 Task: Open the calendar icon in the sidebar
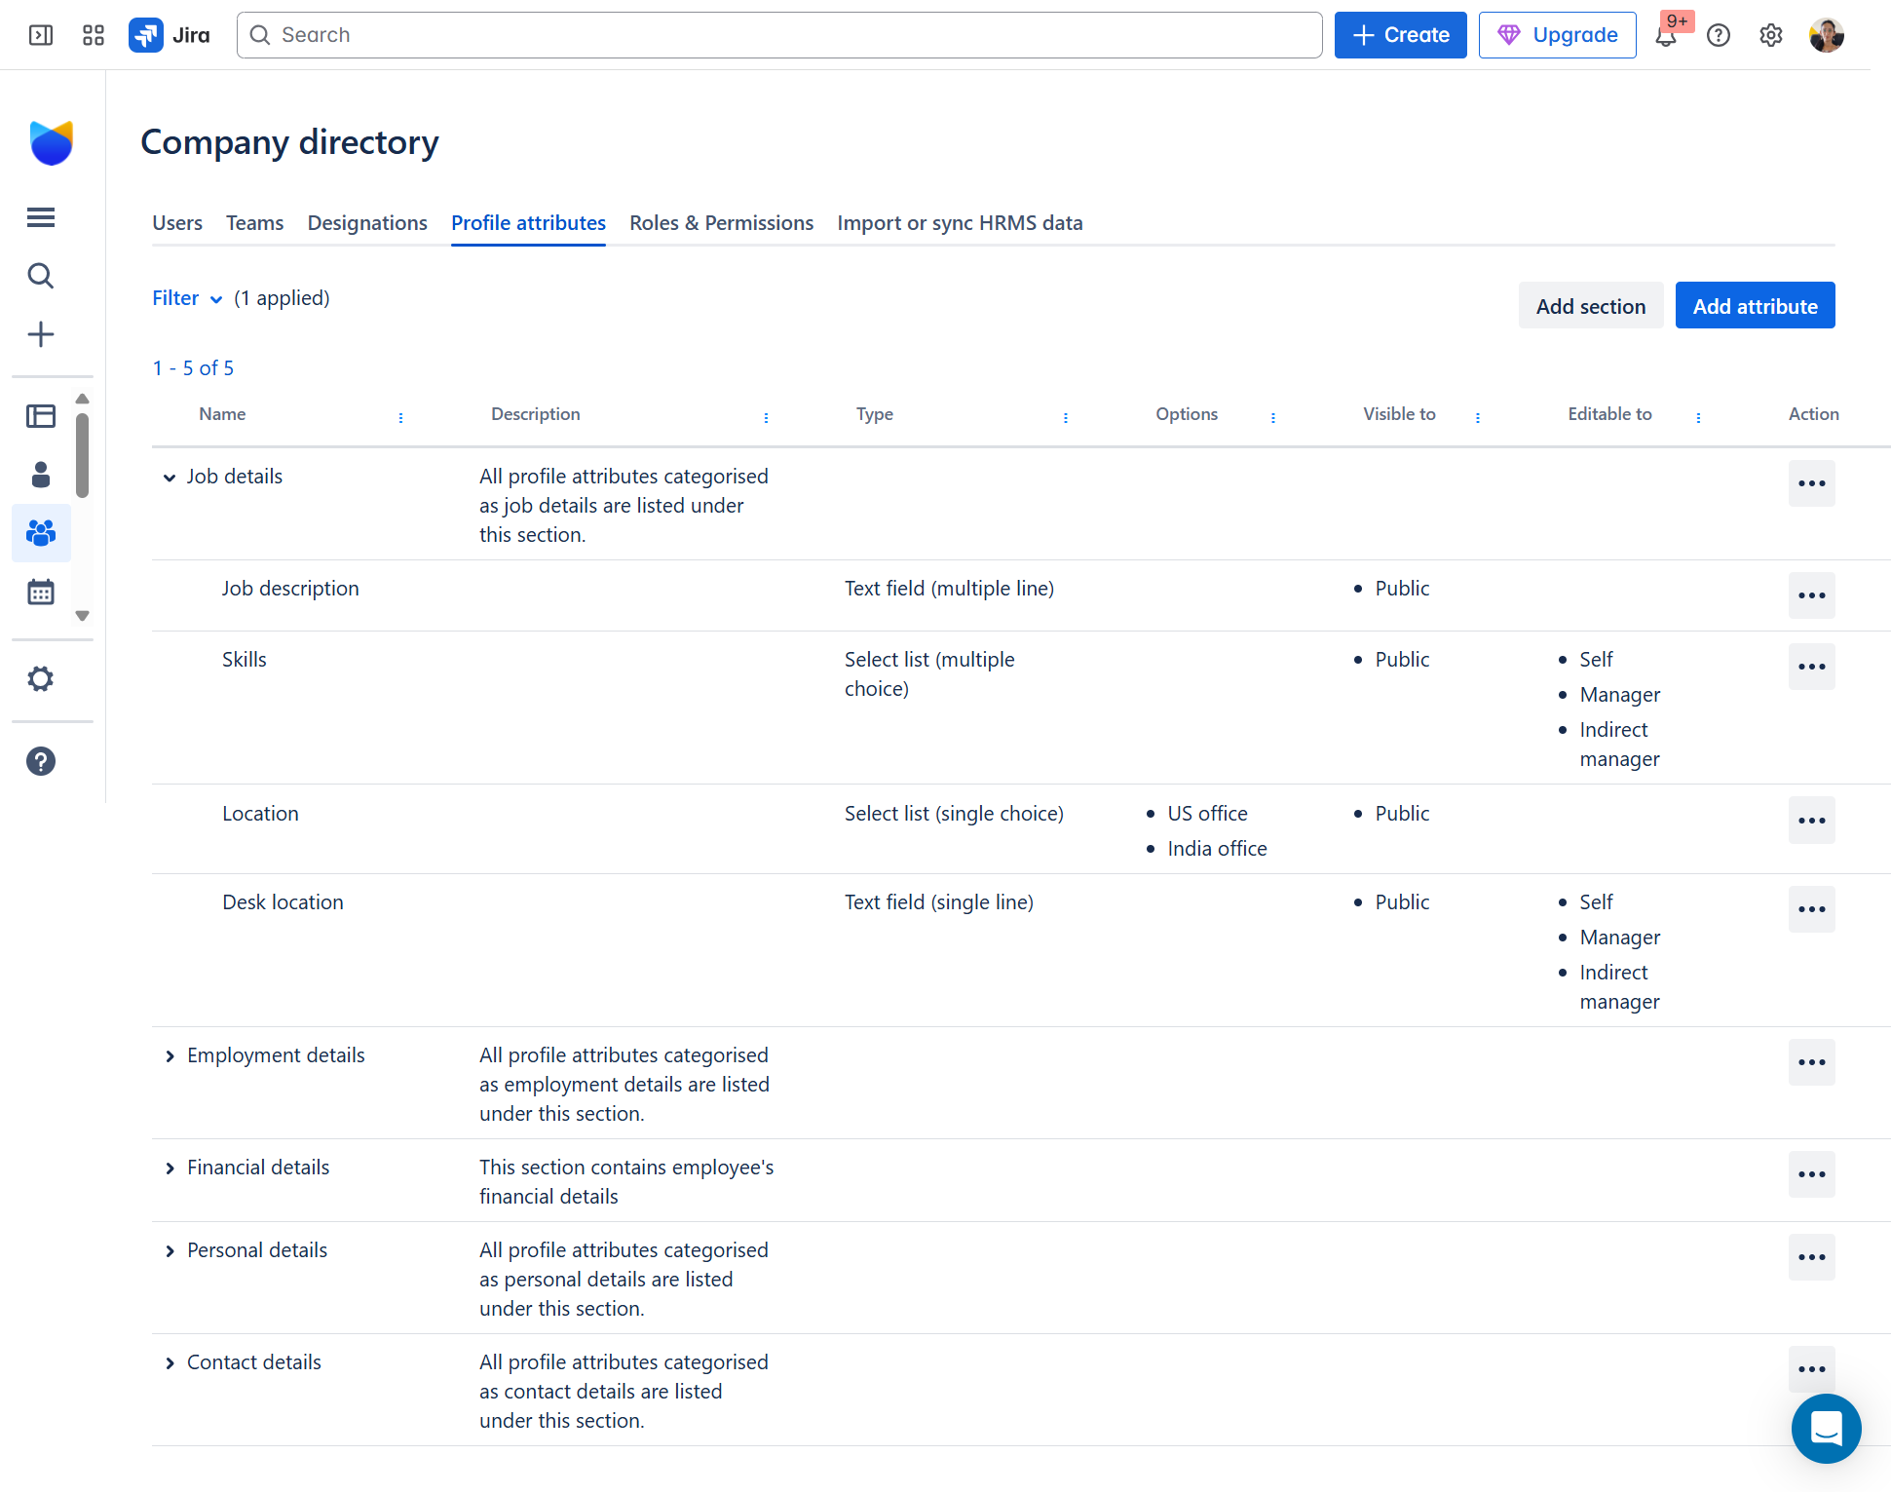(x=41, y=592)
